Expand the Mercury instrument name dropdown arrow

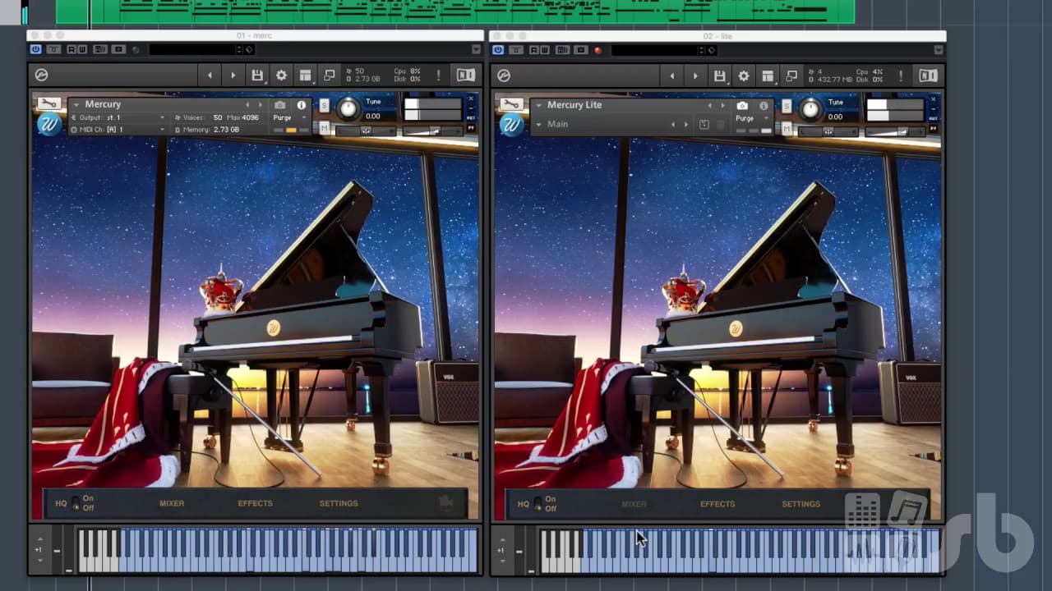76,104
